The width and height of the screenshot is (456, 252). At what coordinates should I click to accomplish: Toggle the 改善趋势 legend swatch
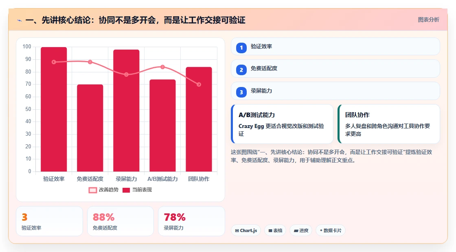[x=93, y=190]
